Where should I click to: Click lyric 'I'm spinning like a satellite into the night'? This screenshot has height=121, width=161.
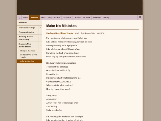64,117
